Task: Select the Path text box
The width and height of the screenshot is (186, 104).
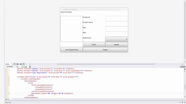Action: point(116,34)
